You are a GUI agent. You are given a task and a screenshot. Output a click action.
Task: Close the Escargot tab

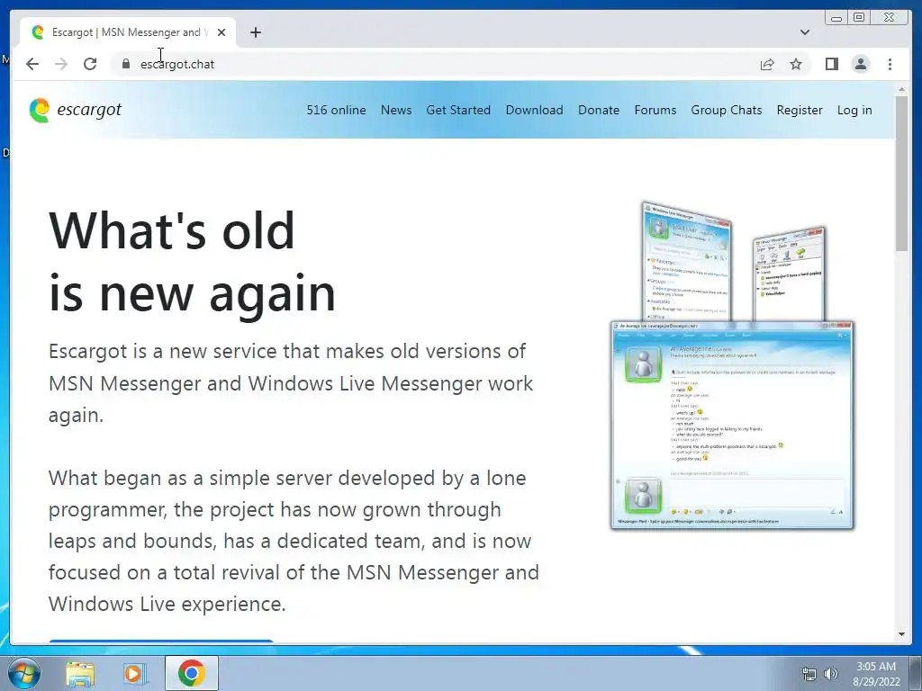click(221, 32)
